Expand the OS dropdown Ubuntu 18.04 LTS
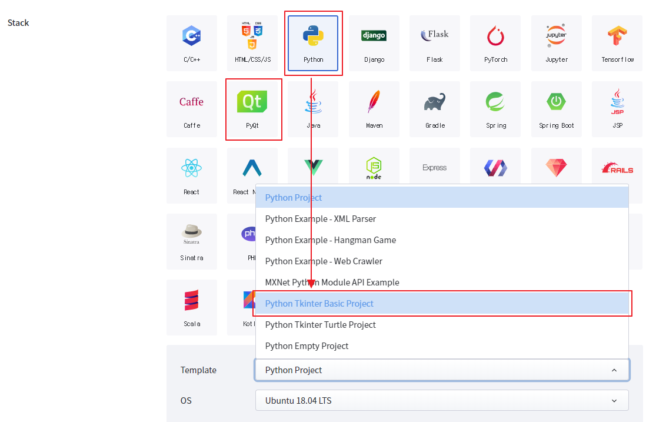This screenshot has height=422, width=646. 442,401
